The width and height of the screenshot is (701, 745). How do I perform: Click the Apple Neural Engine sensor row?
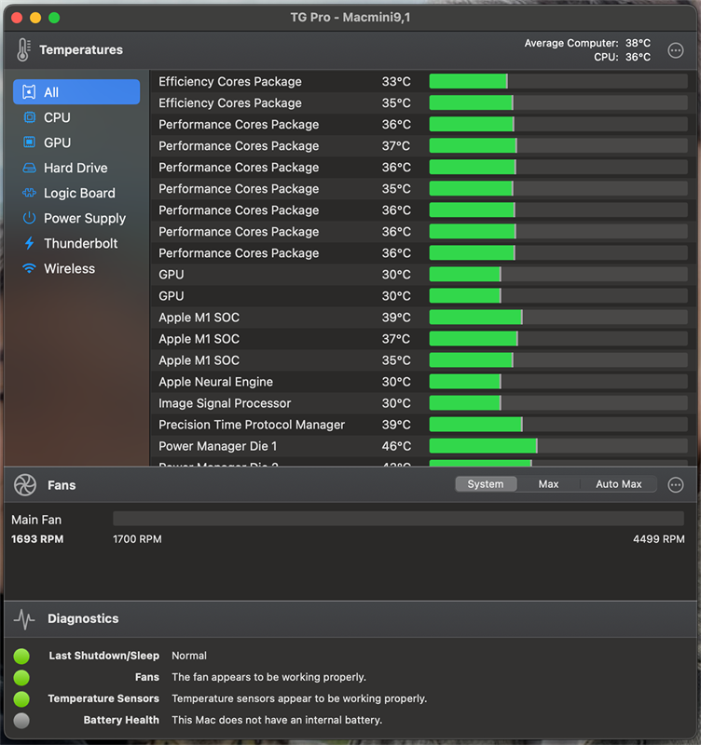(419, 382)
